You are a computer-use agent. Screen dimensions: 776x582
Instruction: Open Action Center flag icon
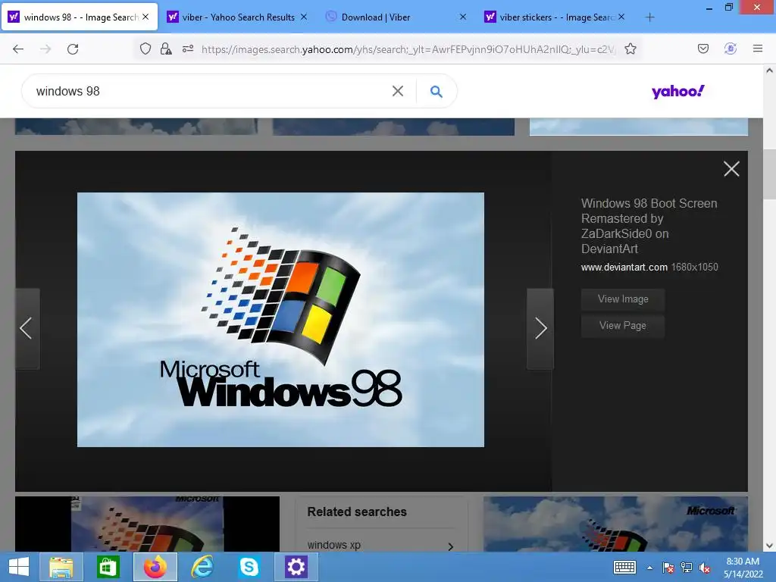(x=668, y=568)
